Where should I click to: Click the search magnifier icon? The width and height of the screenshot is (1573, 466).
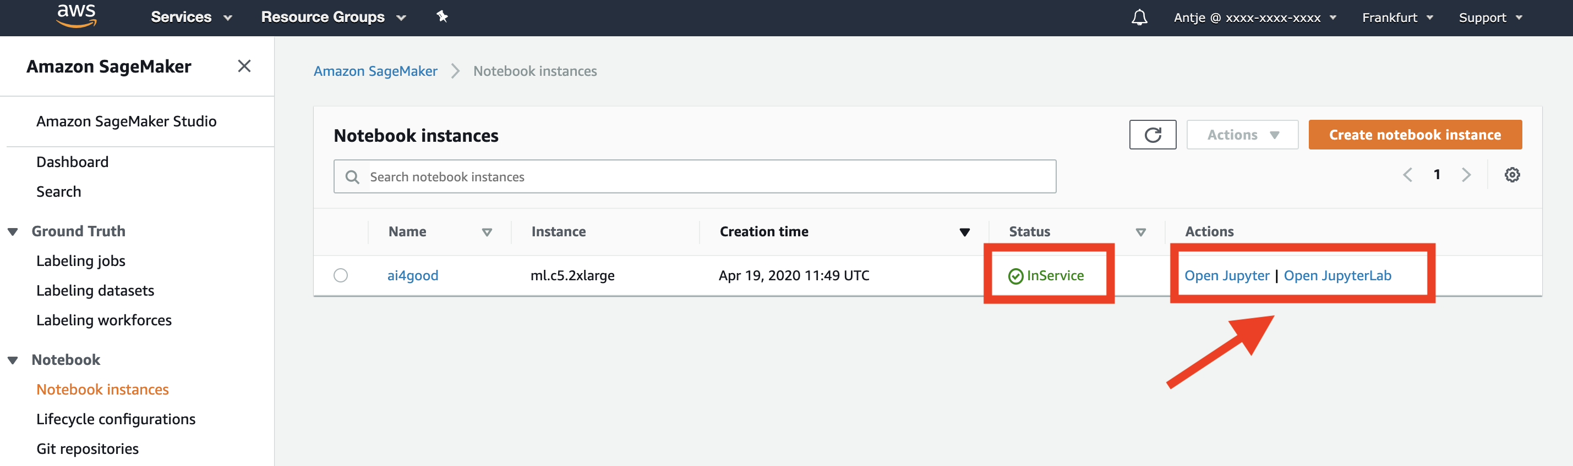coord(352,177)
